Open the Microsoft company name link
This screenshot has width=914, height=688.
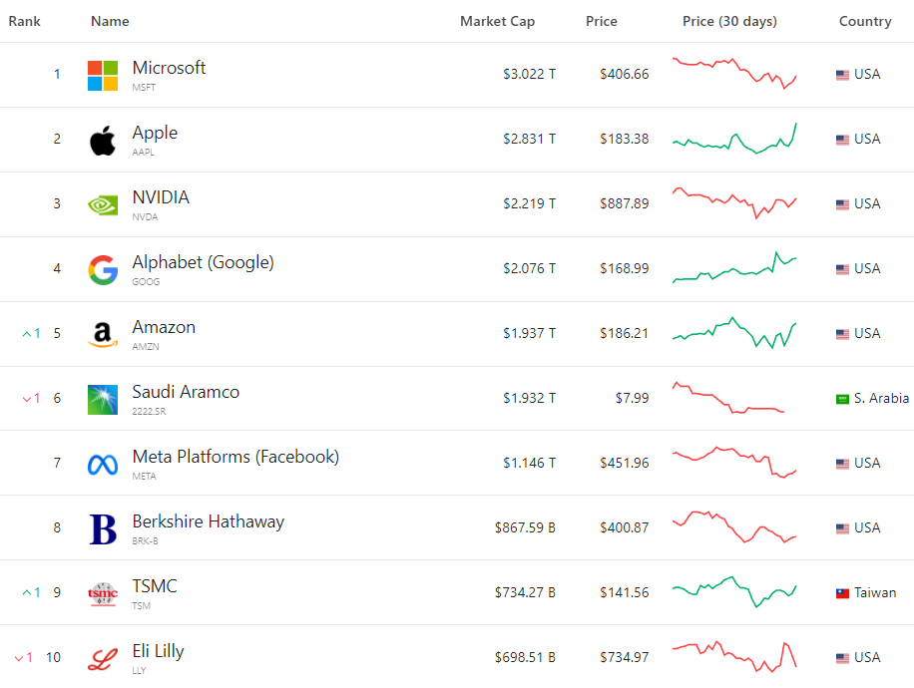[x=169, y=68]
